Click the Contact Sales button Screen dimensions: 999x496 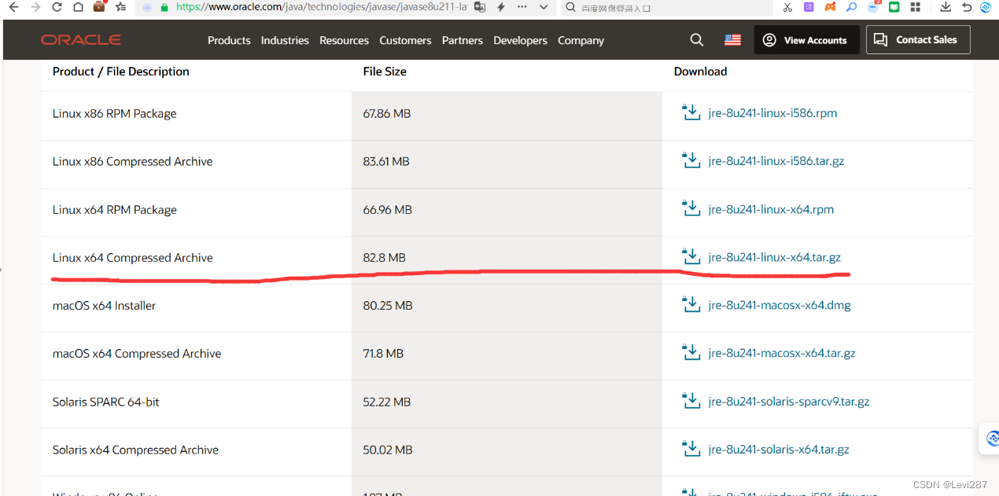[x=918, y=39]
